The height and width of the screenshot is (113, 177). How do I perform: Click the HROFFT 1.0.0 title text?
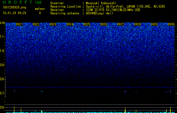tap(22, 2)
